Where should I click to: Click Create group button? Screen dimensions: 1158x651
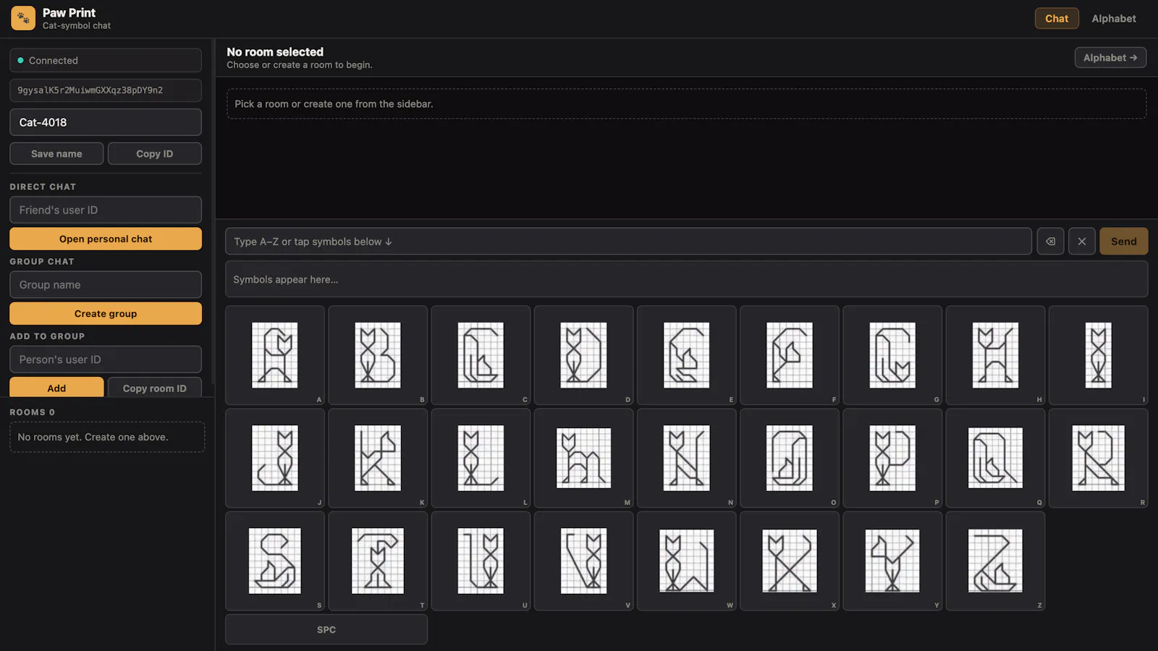(x=106, y=314)
